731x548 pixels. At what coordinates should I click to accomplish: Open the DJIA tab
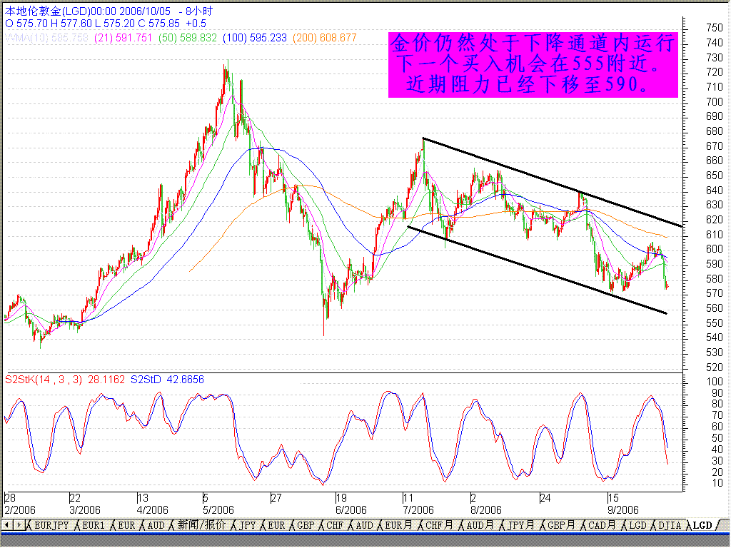click(x=670, y=525)
